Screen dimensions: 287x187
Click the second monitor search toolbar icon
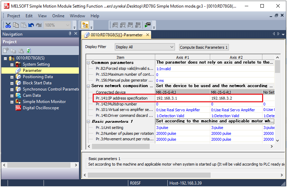click(x=123, y=25)
